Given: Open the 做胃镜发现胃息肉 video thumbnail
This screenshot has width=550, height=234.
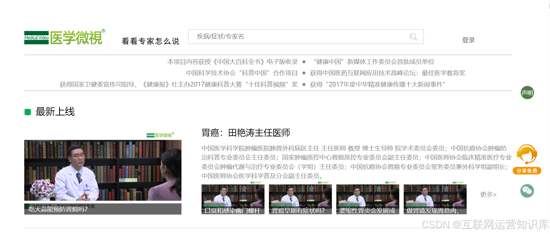Looking at the screenshot, I should click(x=435, y=198).
